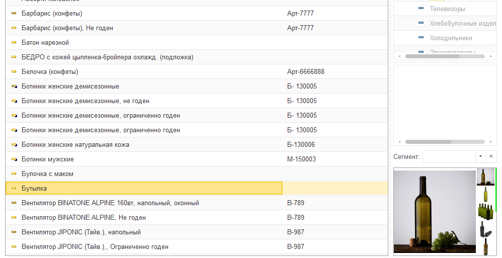Select the Холодильники category

tap(451, 38)
